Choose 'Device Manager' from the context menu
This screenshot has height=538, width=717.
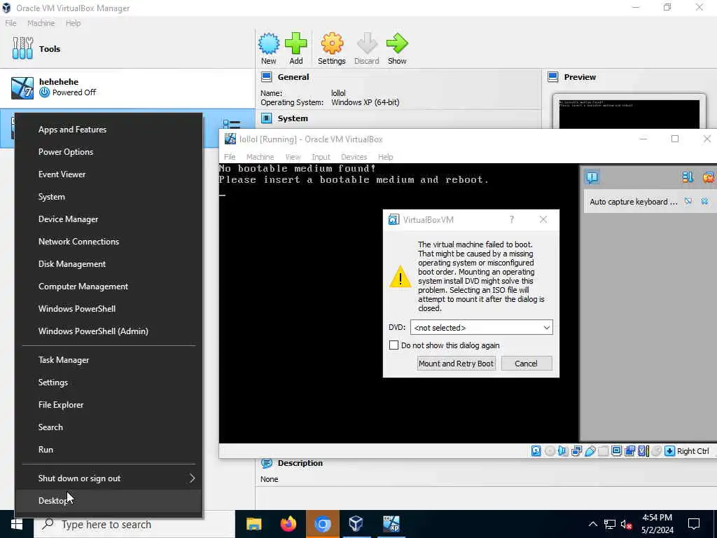pos(109,219)
